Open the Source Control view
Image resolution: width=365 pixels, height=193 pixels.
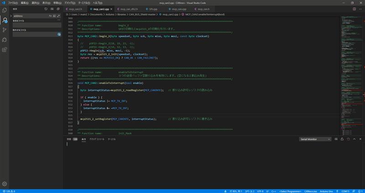[5, 30]
